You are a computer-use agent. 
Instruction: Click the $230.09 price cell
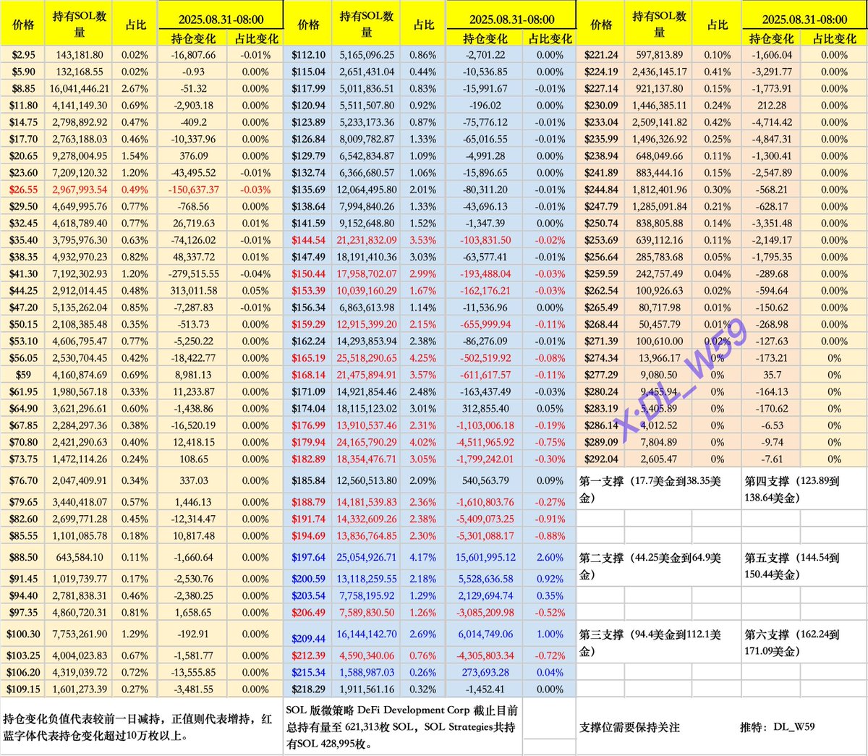pos(601,106)
